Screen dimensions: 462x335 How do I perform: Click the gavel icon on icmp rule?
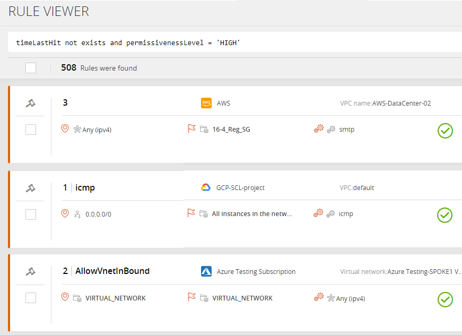point(31,188)
